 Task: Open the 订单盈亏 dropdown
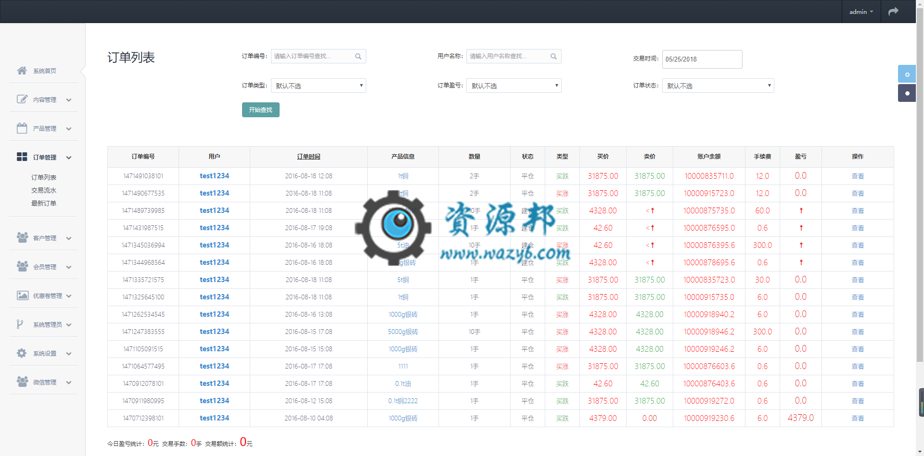[513, 86]
